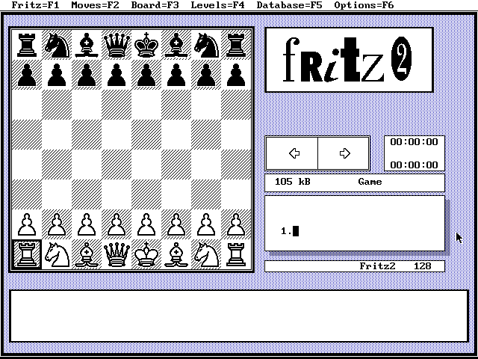Select the black rook on h8

click(x=236, y=45)
